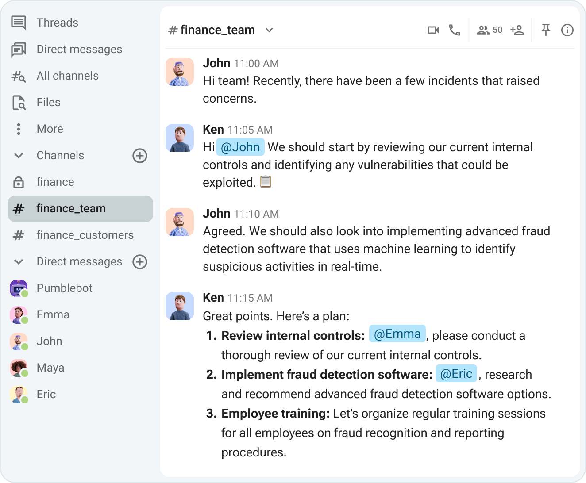Collapse the Channels section
The height and width of the screenshot is (483, 586).
[18, 156]
